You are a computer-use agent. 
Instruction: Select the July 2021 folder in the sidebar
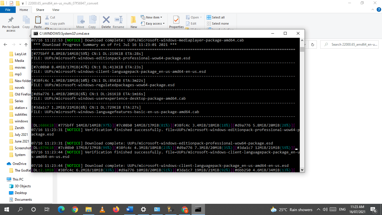21,135
